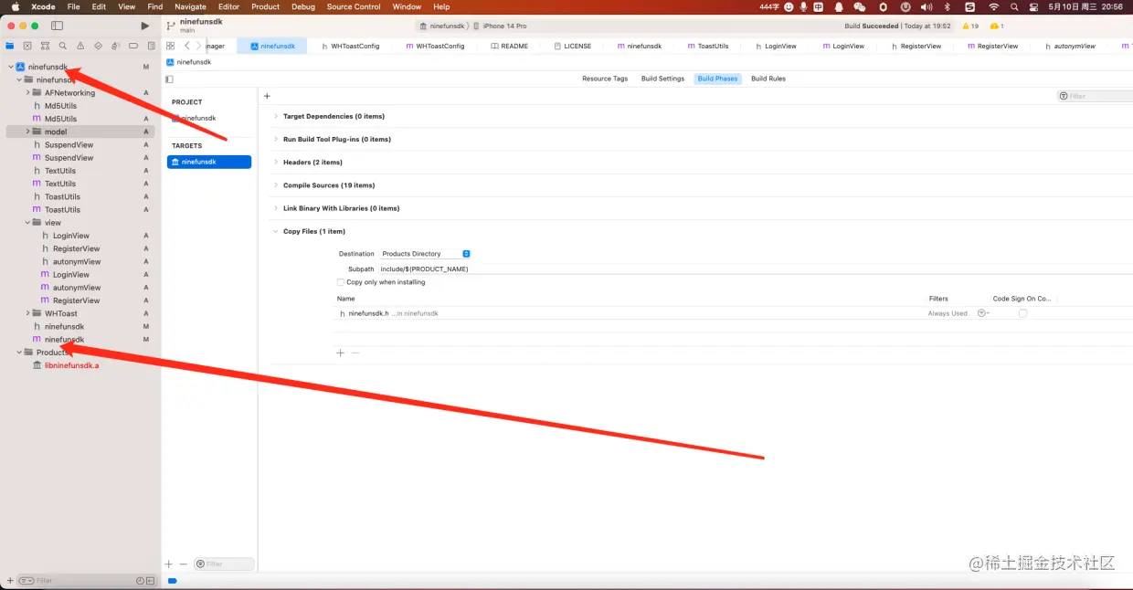Remove selected file from Copy Files list
This screenshot has width=1133, height=590.
(355, 353)
